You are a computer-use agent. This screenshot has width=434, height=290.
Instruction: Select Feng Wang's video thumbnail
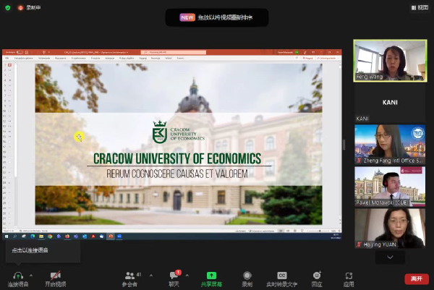390,61
